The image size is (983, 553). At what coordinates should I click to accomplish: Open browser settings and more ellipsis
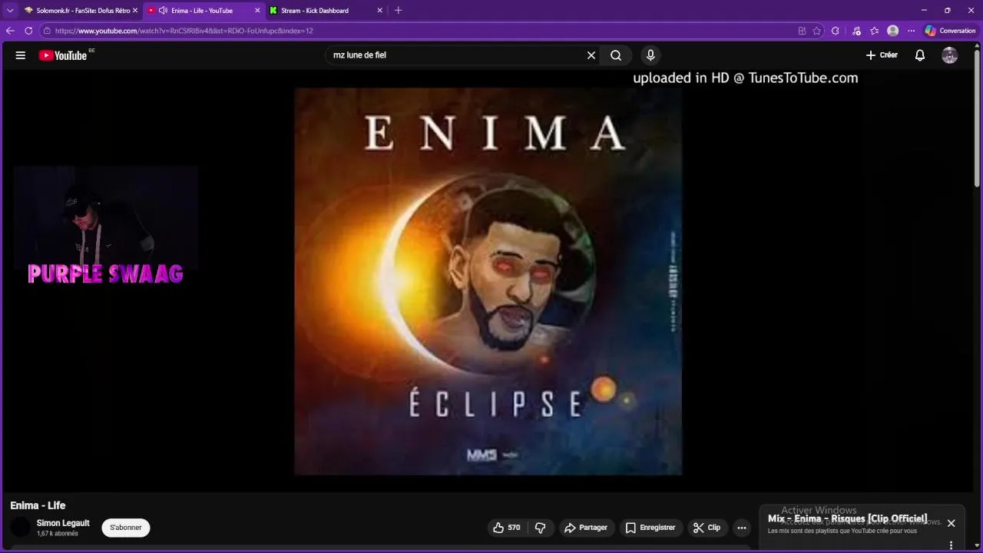pos(911,31)
